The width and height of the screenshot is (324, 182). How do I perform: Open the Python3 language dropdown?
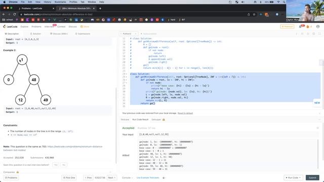129,34
